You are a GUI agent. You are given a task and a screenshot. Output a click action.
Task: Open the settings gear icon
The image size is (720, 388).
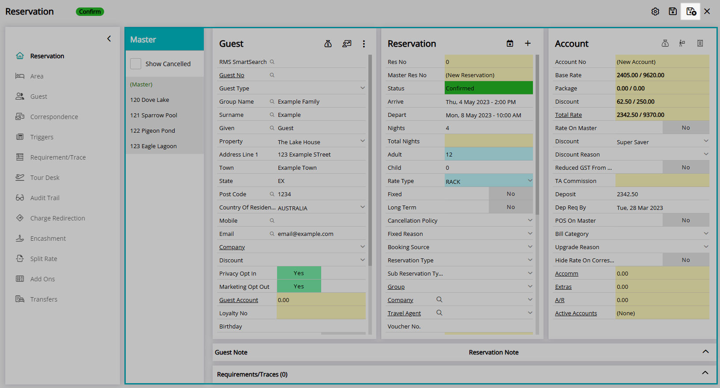655,11
